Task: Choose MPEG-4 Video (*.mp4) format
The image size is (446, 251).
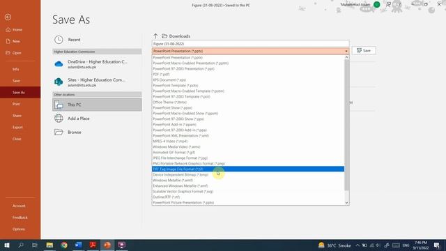Action: (248, 141)
